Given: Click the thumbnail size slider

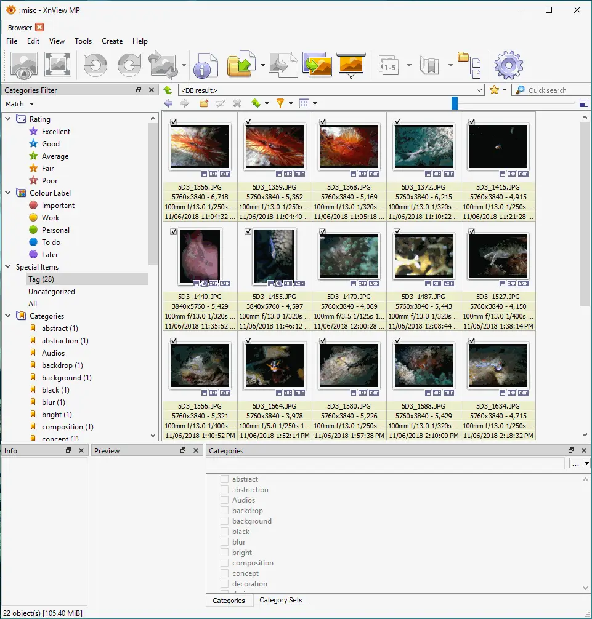Looking at the screenshot, I should click(x=455, y=103).
